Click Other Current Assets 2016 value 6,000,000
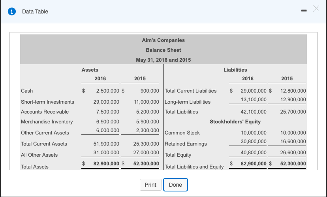 [107, 131]
